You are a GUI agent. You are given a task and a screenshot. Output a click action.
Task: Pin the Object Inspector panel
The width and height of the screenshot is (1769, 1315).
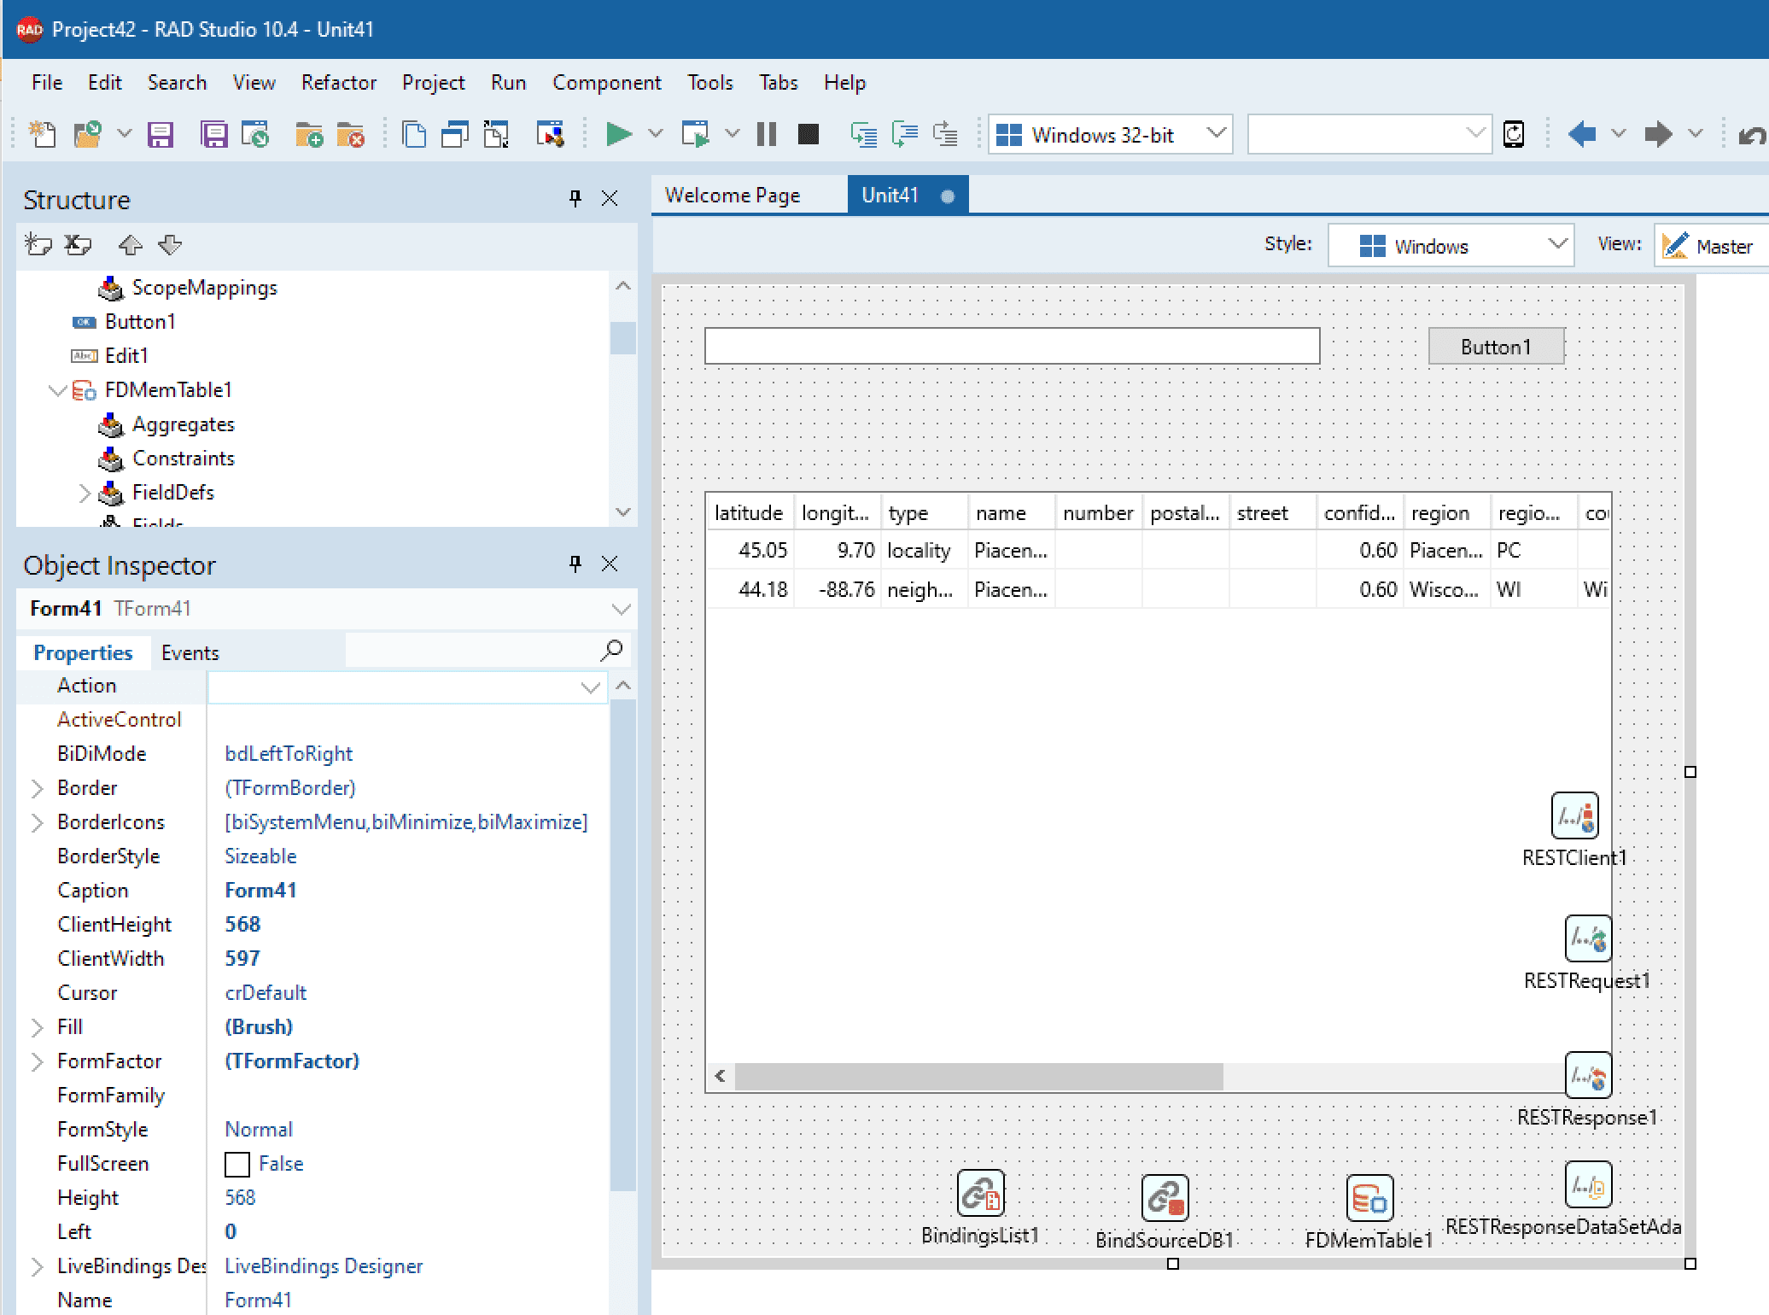click(575, 564)
